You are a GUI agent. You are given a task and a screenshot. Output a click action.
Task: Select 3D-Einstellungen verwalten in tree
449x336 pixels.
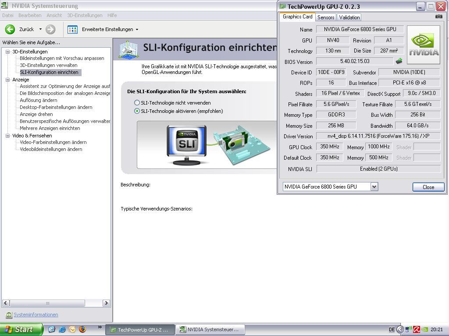tap(48, 65)
